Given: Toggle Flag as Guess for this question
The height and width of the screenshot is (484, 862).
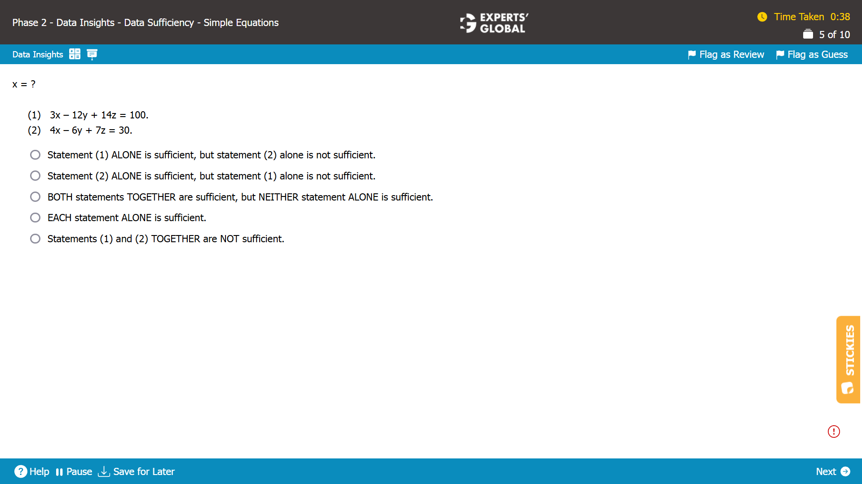Looking at the screenshot, I should 811,54.
